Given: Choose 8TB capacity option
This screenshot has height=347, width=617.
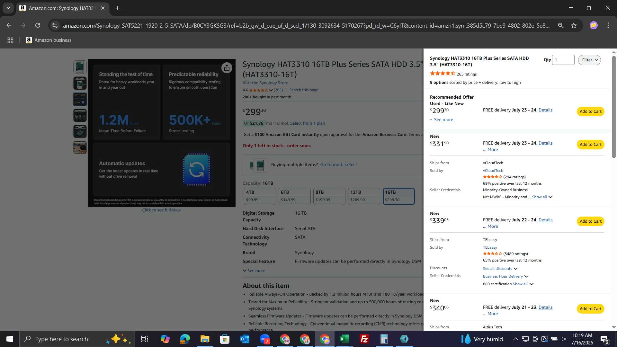Looking at the screenshot, I should 329,196.
